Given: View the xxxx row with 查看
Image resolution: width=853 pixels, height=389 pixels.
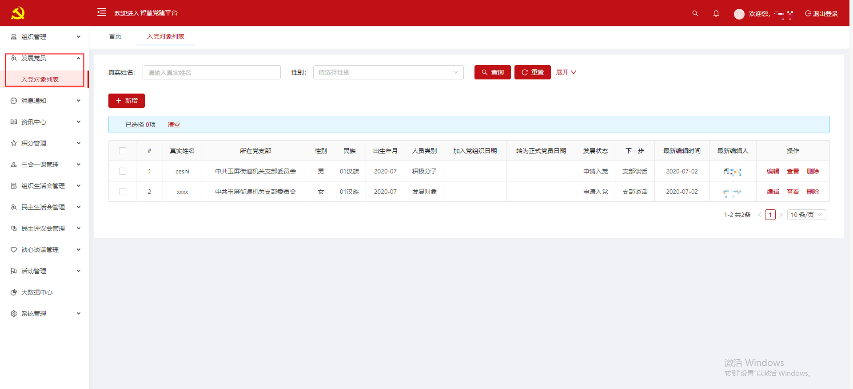Looking at the screenshot, I should [793, 192].
